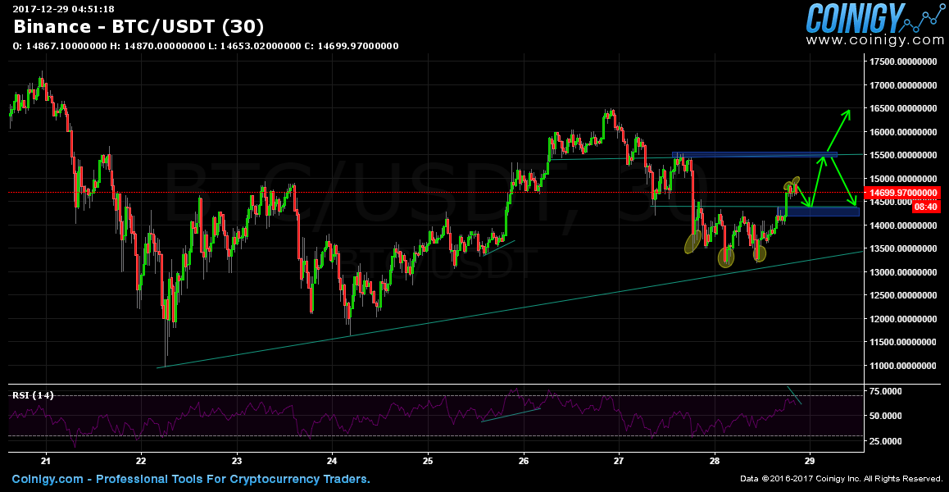Click the 17000.00000000 price axis label
The height and width of the screenshot is (492, 949).
click(x=903, y=85)
